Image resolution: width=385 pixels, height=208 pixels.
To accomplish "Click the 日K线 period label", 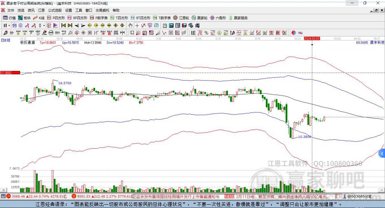I will 6,40.
